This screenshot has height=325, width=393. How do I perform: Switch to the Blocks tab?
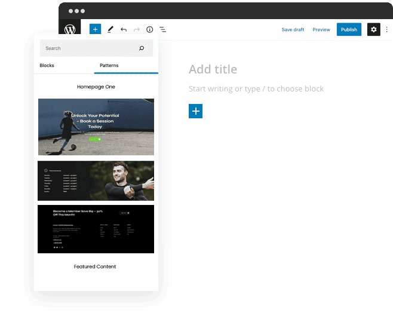47,65
